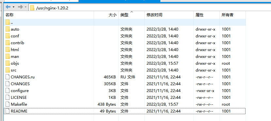Click the Makefile file name
The width and height of the screenshot is (271, 121).
(19, 104)
